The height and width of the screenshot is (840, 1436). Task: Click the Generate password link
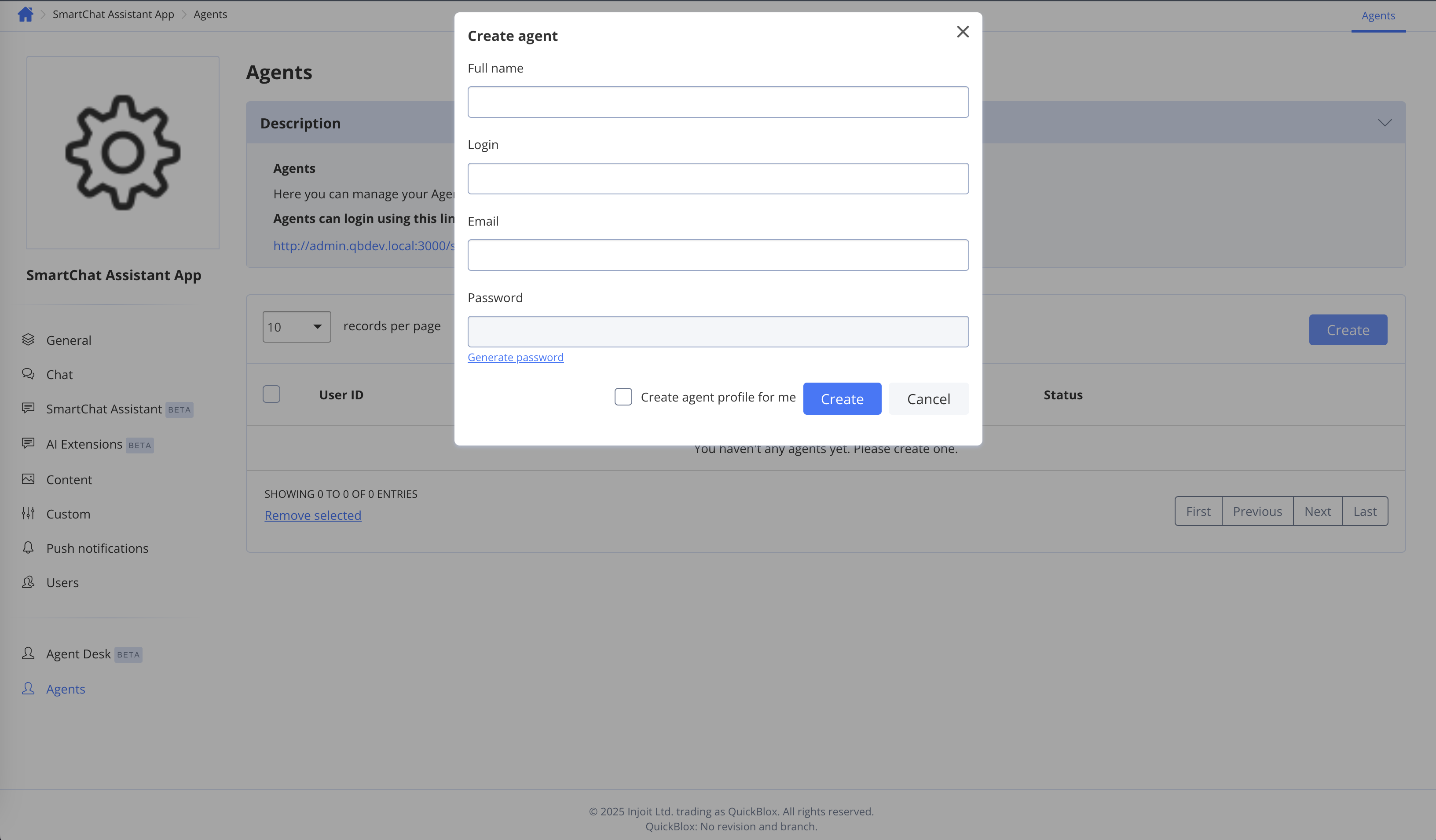pos(515,357)
